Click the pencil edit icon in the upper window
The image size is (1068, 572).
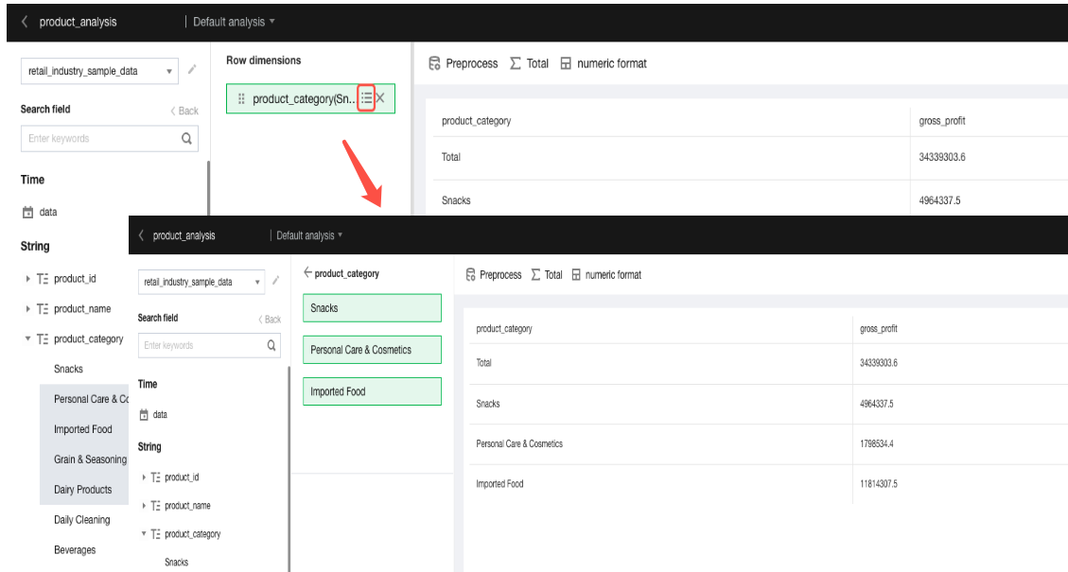pyautogui.click(x=193, y=69)
